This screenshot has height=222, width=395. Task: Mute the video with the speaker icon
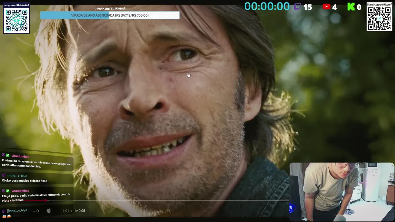[49, 211]
